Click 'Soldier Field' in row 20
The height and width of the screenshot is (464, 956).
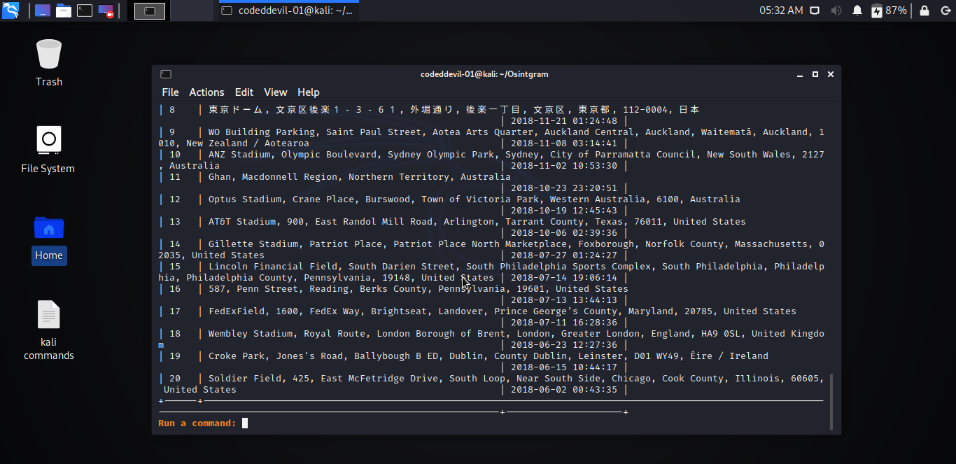[244, 378]
